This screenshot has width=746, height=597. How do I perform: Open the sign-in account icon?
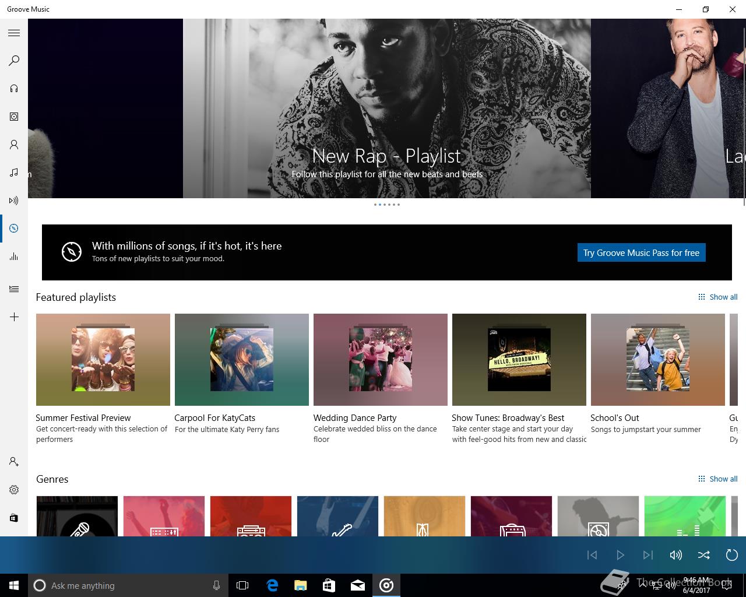[14, 462]
